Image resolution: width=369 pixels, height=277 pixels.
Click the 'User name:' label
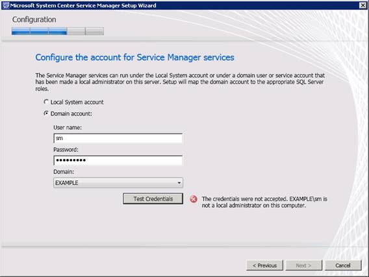(68, 127)
